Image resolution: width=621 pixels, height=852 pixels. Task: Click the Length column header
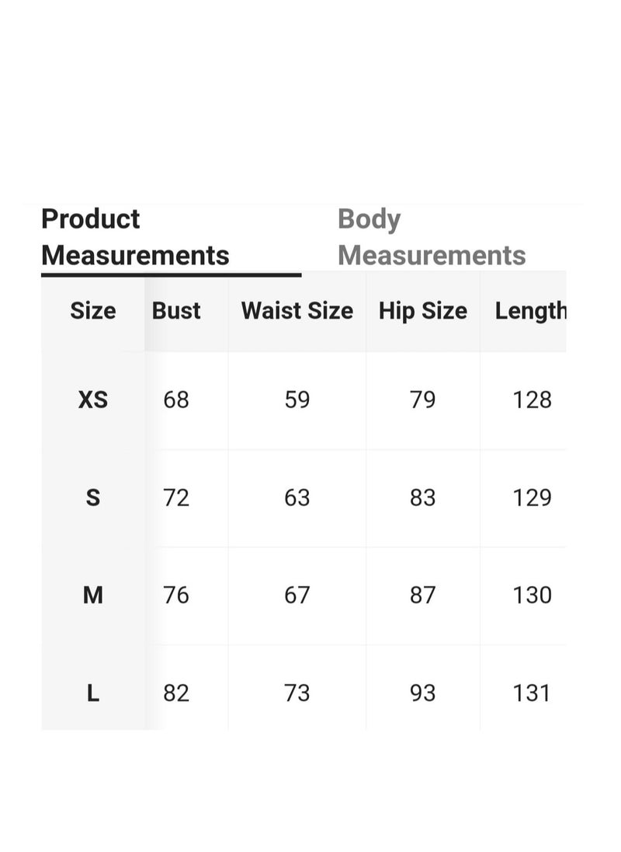click(530, 312)
